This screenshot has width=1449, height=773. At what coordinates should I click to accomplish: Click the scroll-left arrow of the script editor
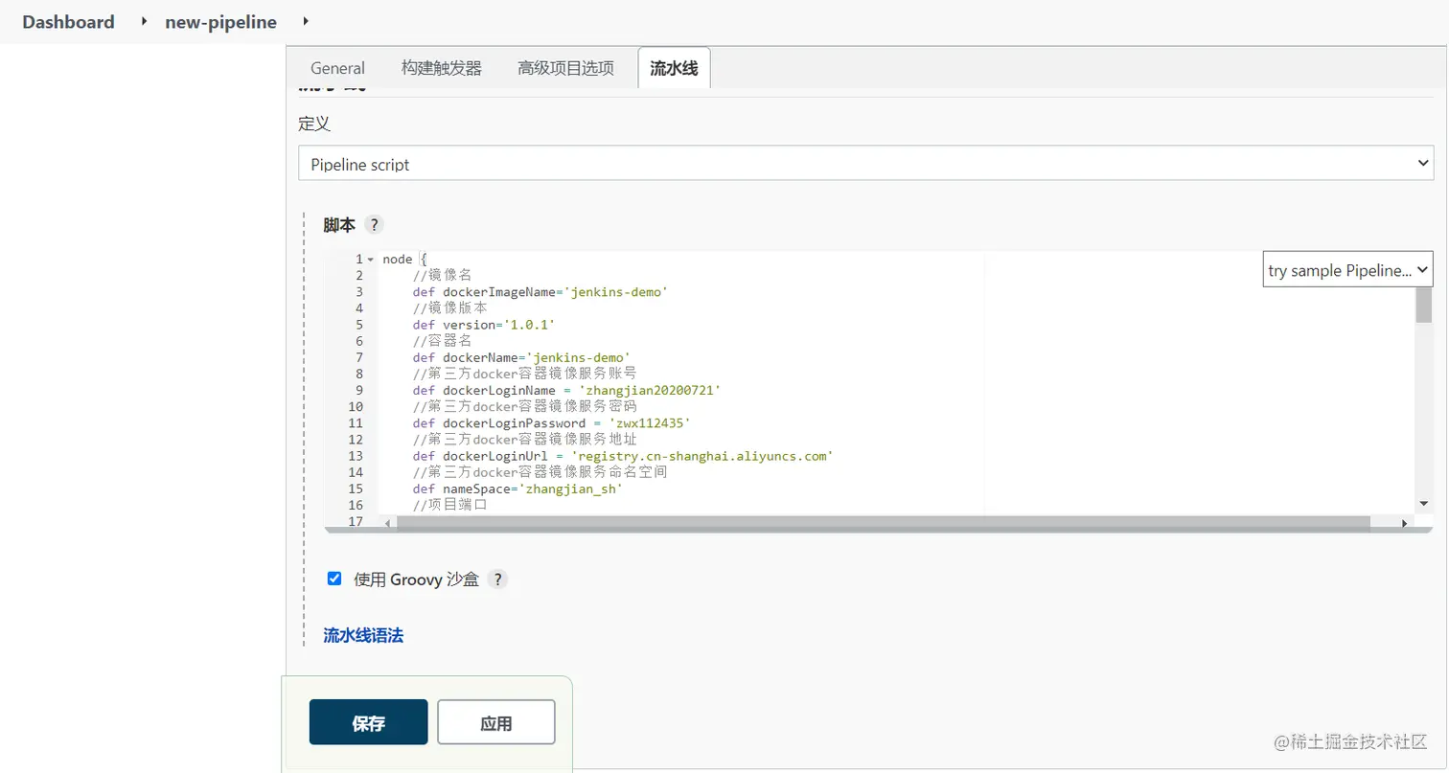tap(388, 522)
